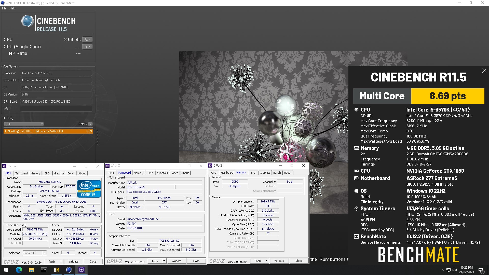Click the CPU chip icon in BenchMate panel
The height and width of the screenshot is (275, 489).
[356, 110]
